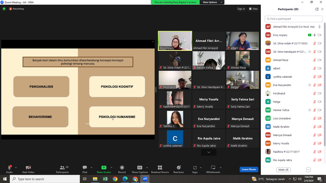Close the Participants panel

click(322, 9)
